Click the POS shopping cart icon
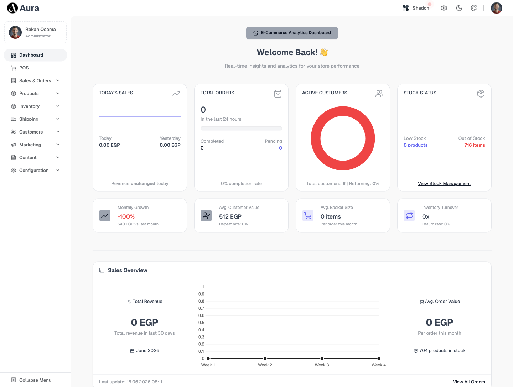Image resolution: width=513 pixels, height=387 pixels. (x=14, y=68)
